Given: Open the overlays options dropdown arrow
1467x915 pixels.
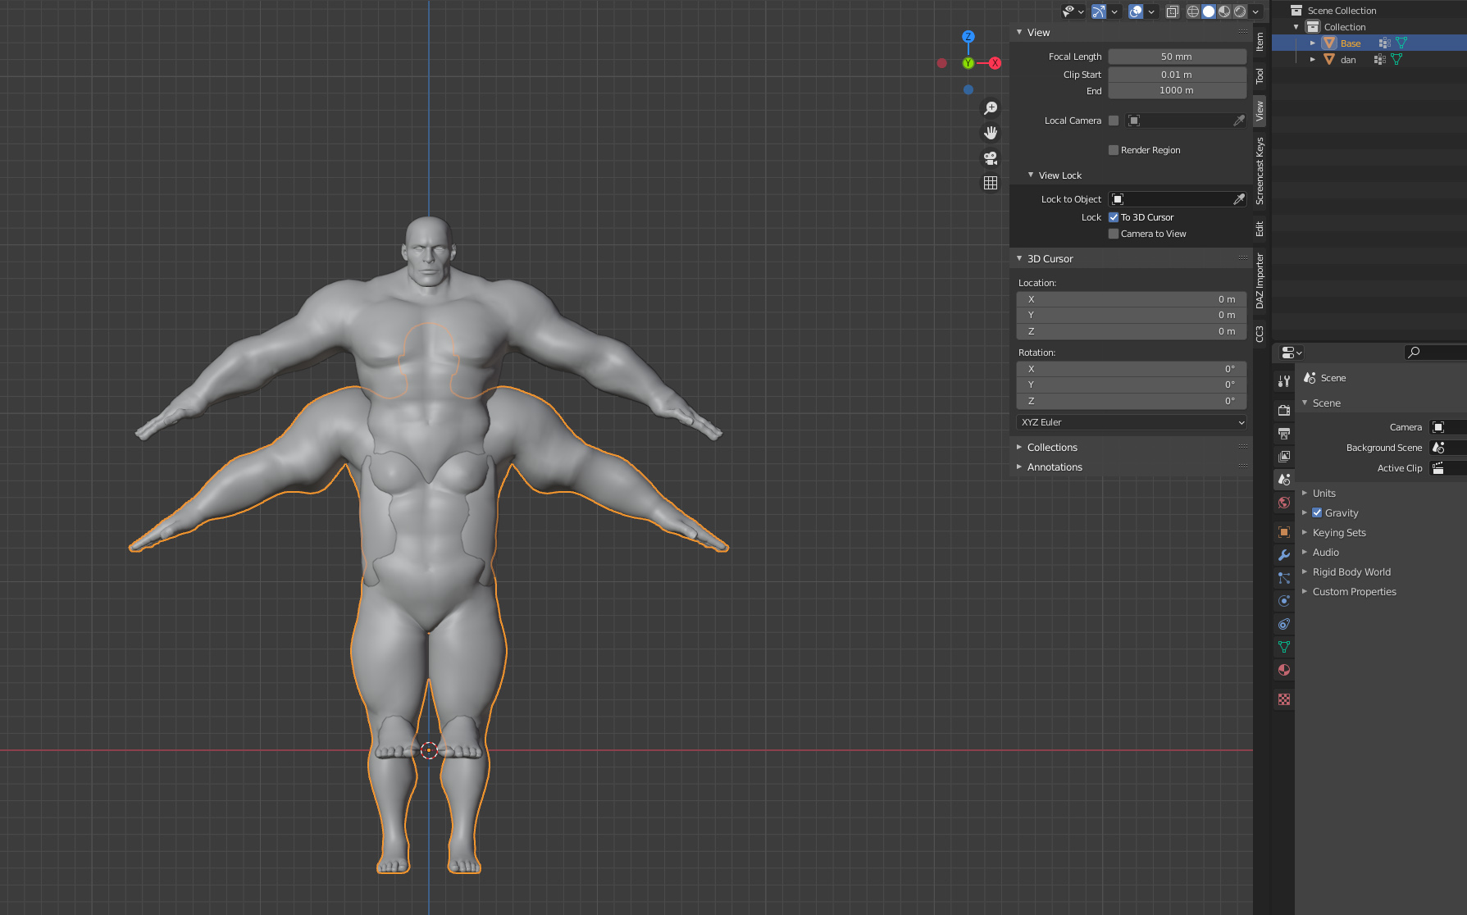Looking at the screenshot, I should (x=1151, y=11).
